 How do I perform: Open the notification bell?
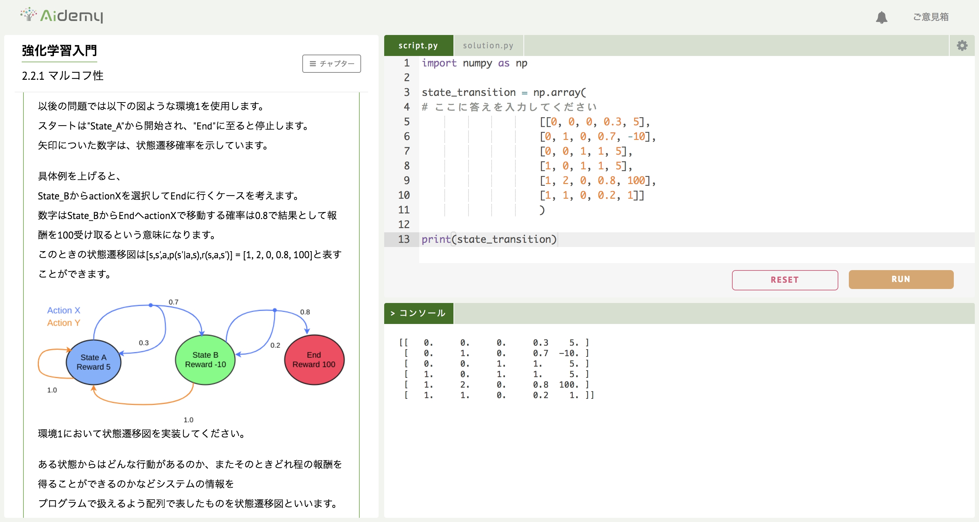(x=881, y=17)
